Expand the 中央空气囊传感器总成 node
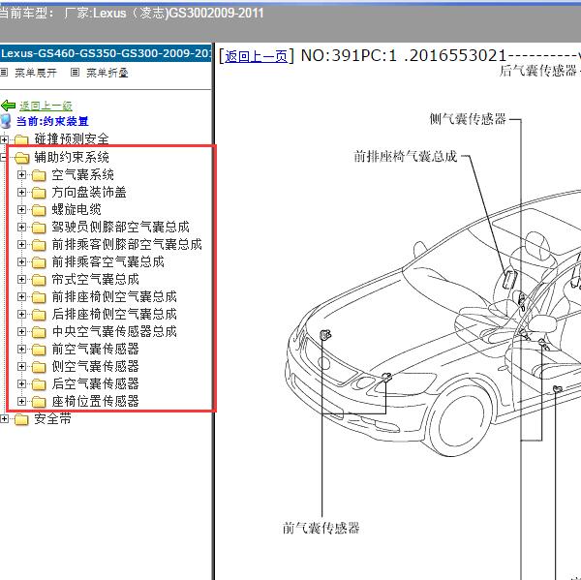 point(21,331)
